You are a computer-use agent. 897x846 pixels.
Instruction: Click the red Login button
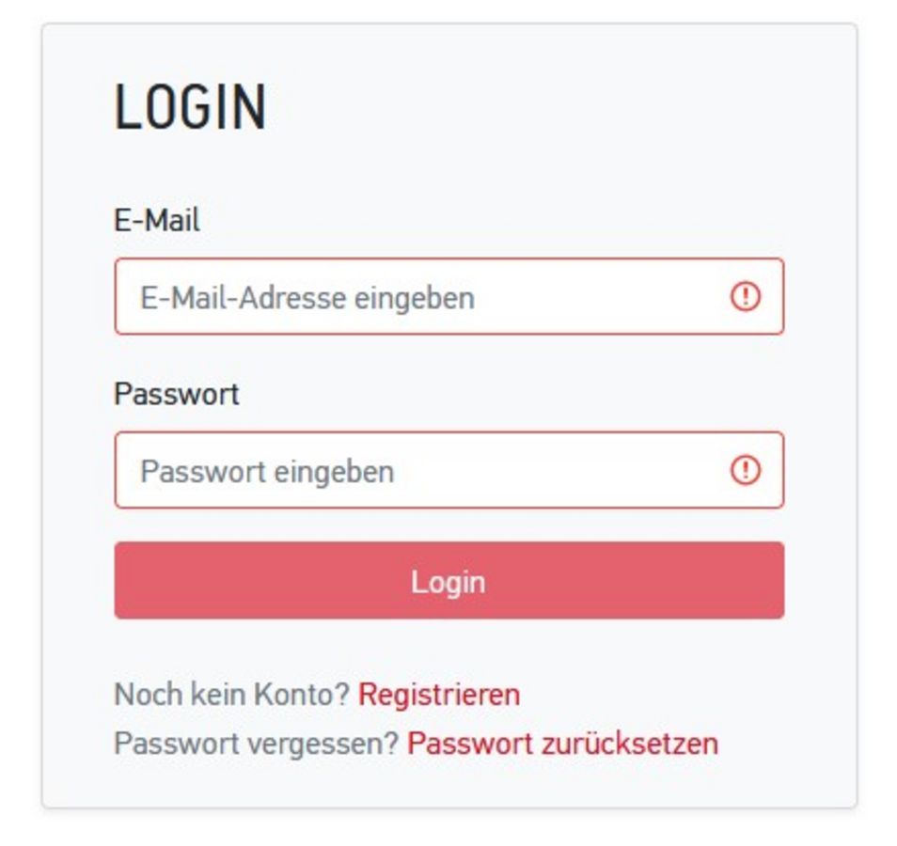click(x=449, y=581)
